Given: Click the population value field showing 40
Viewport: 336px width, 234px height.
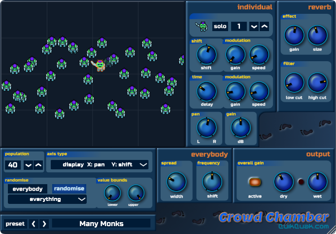Looking at the screenshot, I should point(13,165).
